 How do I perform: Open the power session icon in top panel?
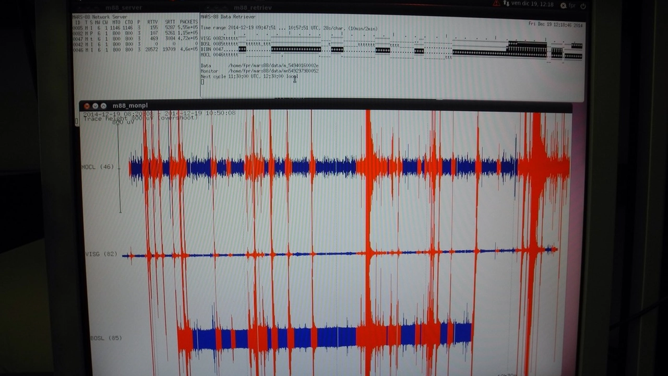(583, 6)
